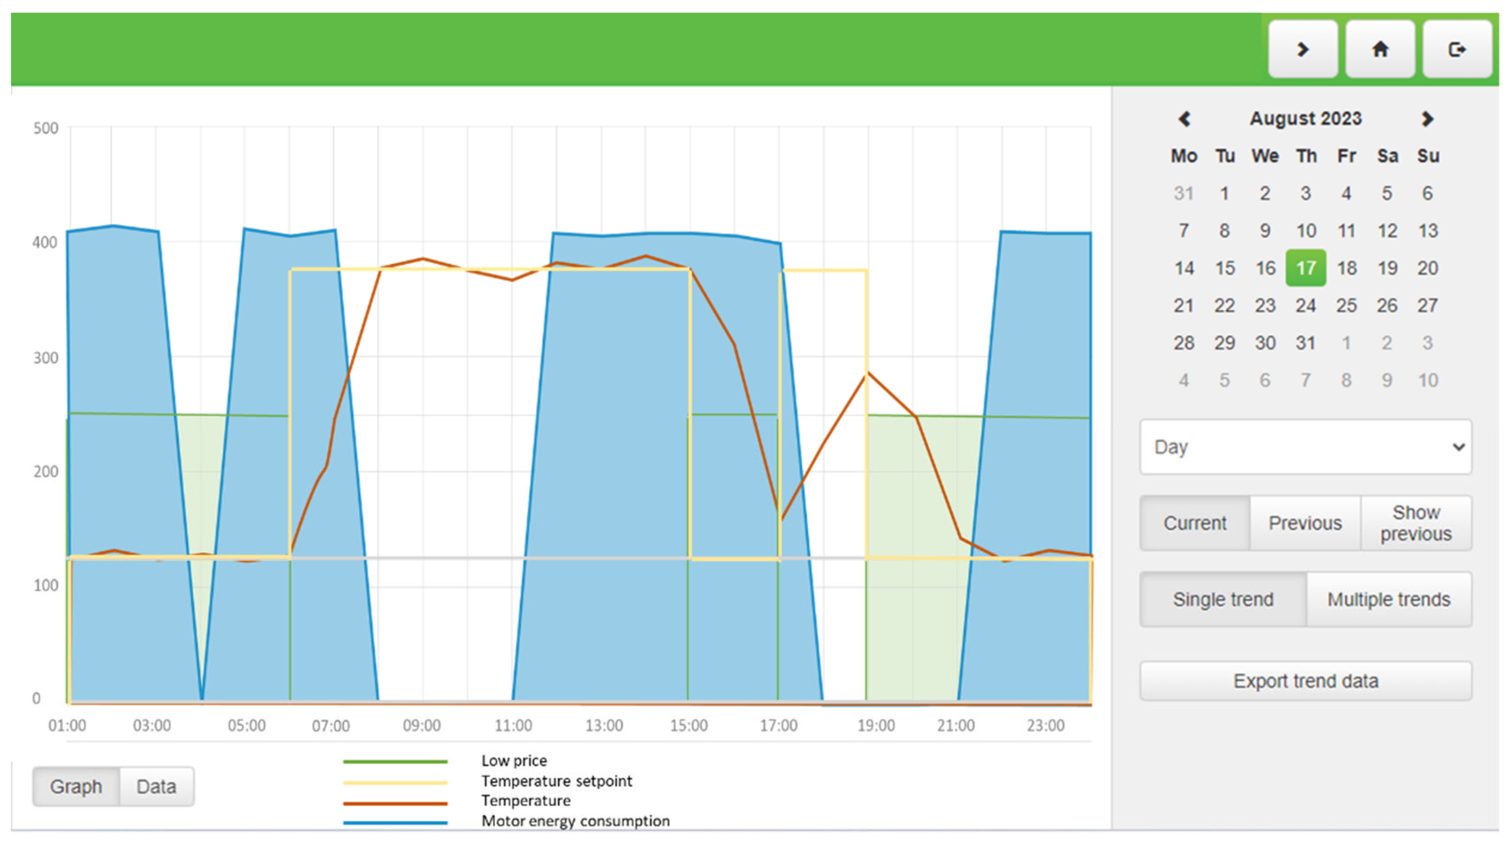Screen dimensions: 1511x845
Task: Select Single trend mode
Action: tap(1223, 599)
